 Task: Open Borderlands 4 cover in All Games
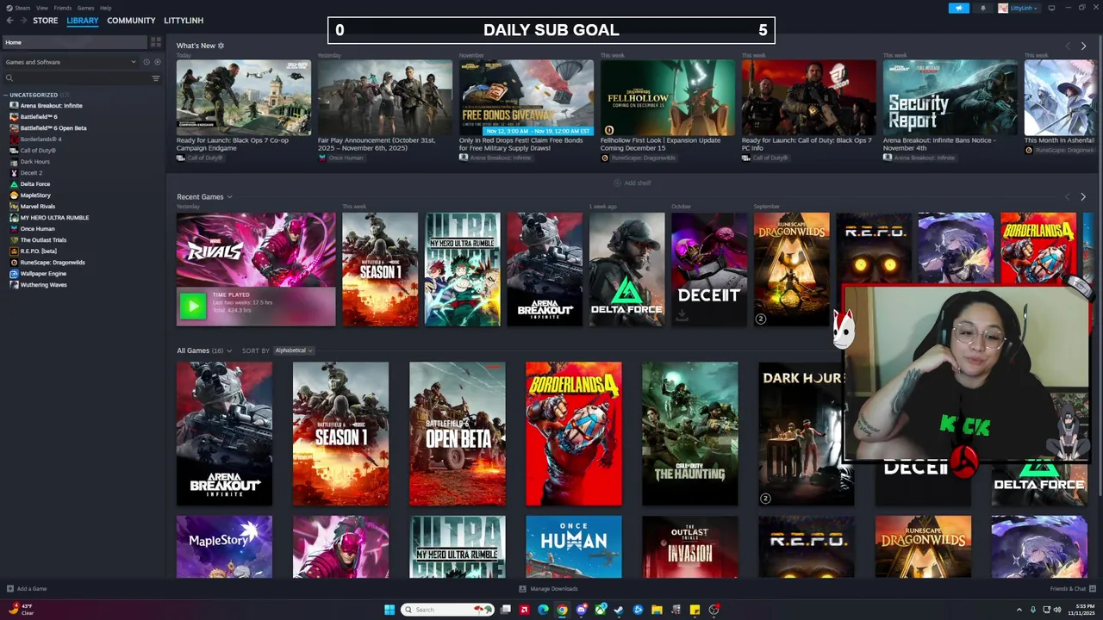(x=573, y=434)
